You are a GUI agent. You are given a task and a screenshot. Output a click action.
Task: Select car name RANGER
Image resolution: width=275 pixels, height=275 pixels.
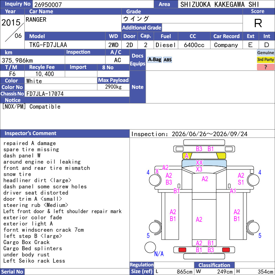(36, 20)
